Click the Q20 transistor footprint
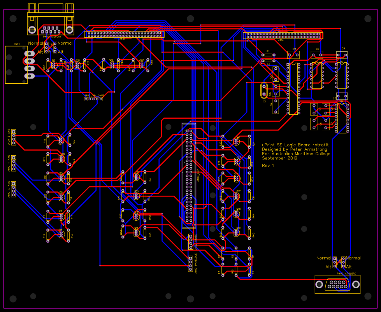The image size is (381, 312). 141,65
